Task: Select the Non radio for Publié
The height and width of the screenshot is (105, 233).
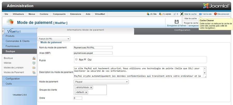Action: pos(76,59)
